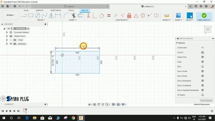Apply the Perpendicular constraint
The image size is (215, 121).
coord(122,15)
